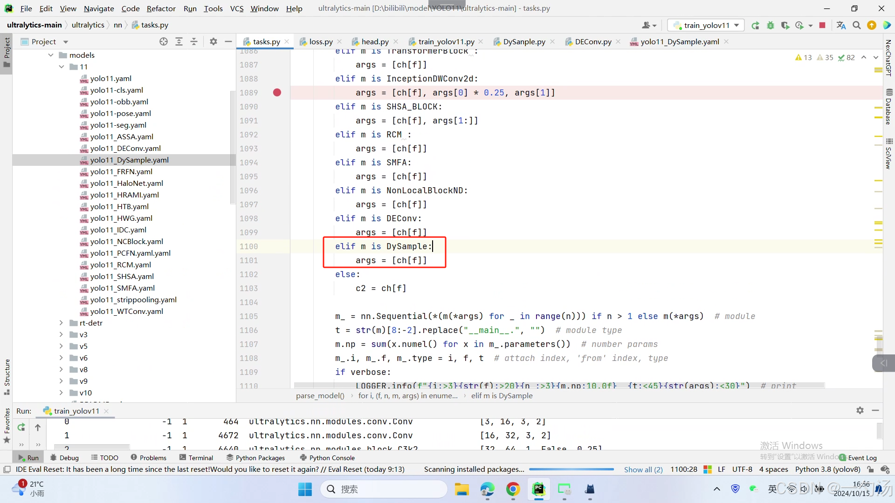Toggle breakpoint at line 1089
895x503 pixels.
tap(277, 93)
